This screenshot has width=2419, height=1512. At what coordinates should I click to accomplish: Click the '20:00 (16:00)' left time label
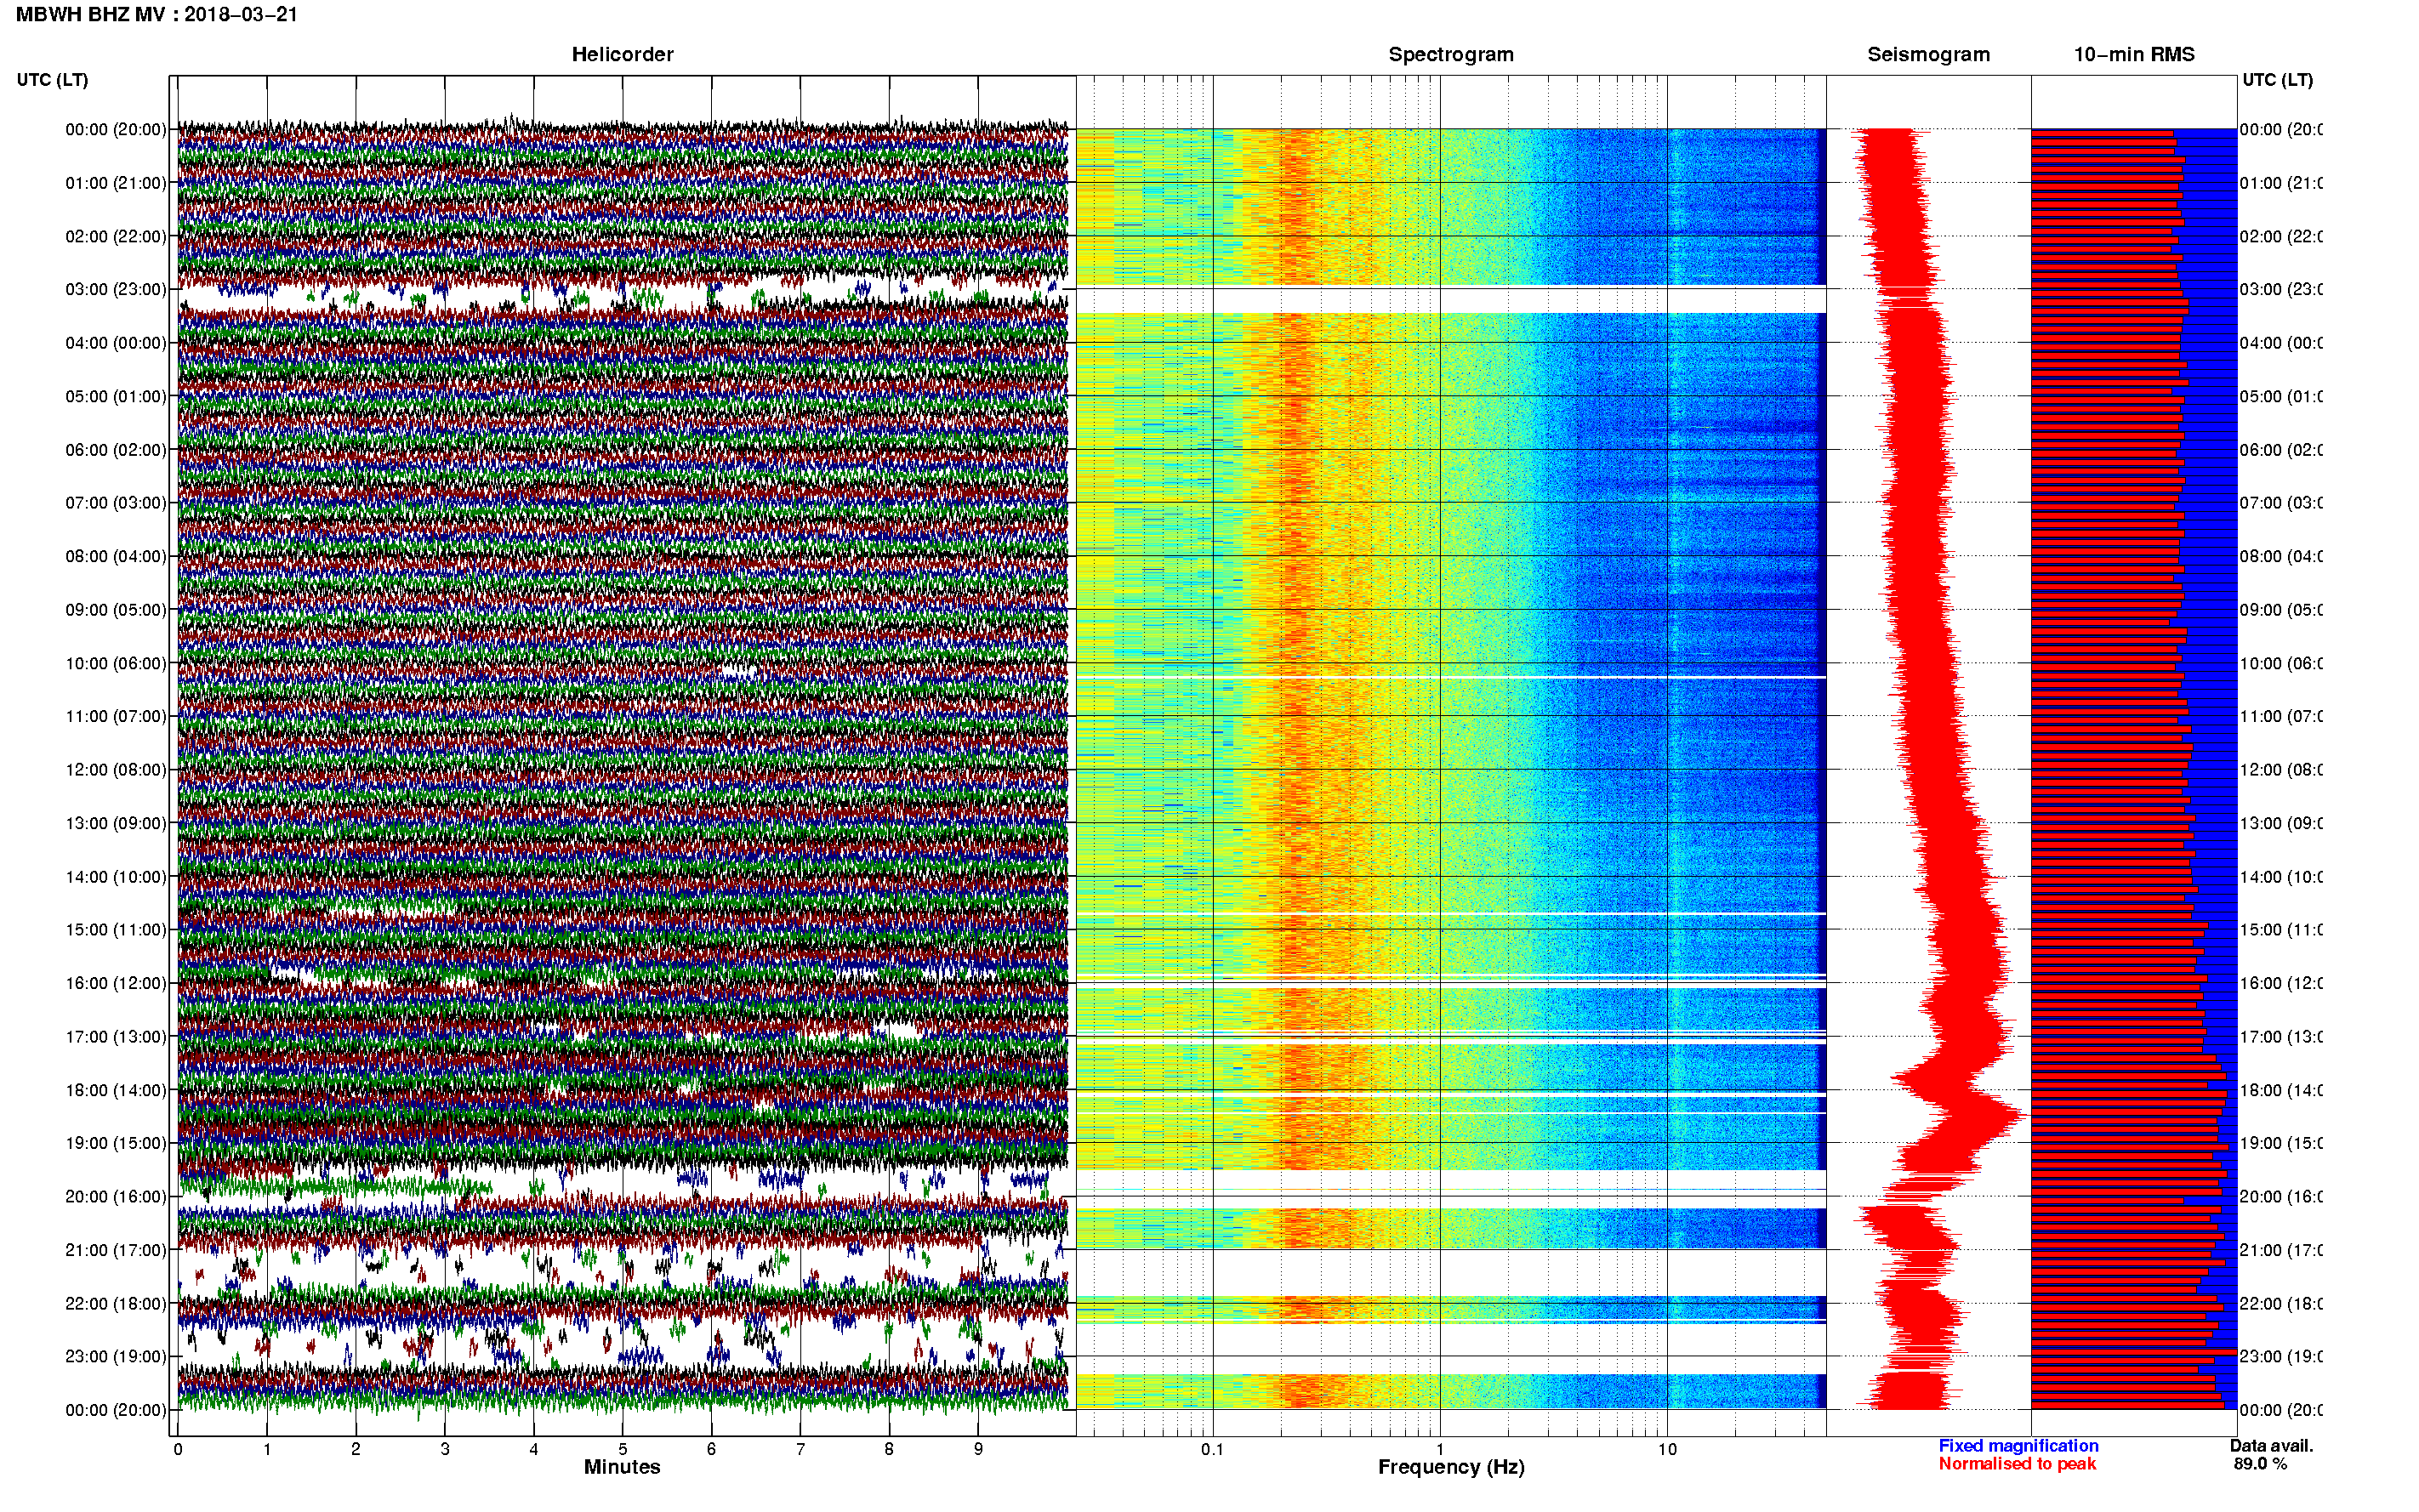116,1197
